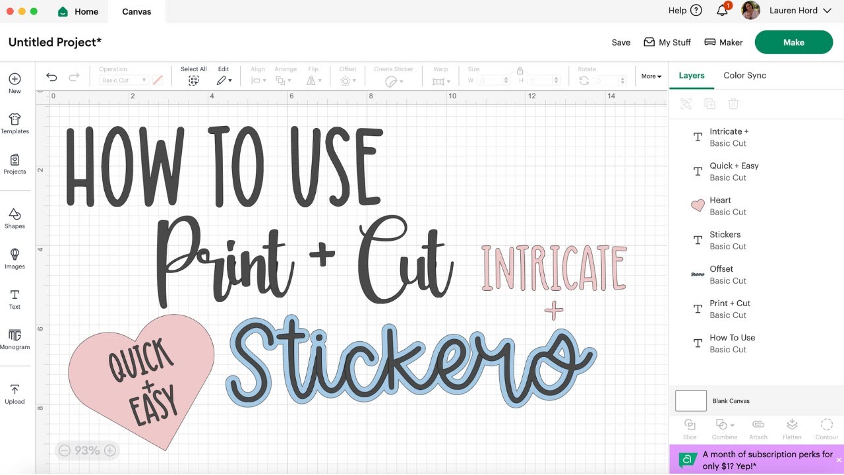The height and width of the screenshot is (475, 844).
Task: Expand the More toolbar options
Action: coord(651,77)
